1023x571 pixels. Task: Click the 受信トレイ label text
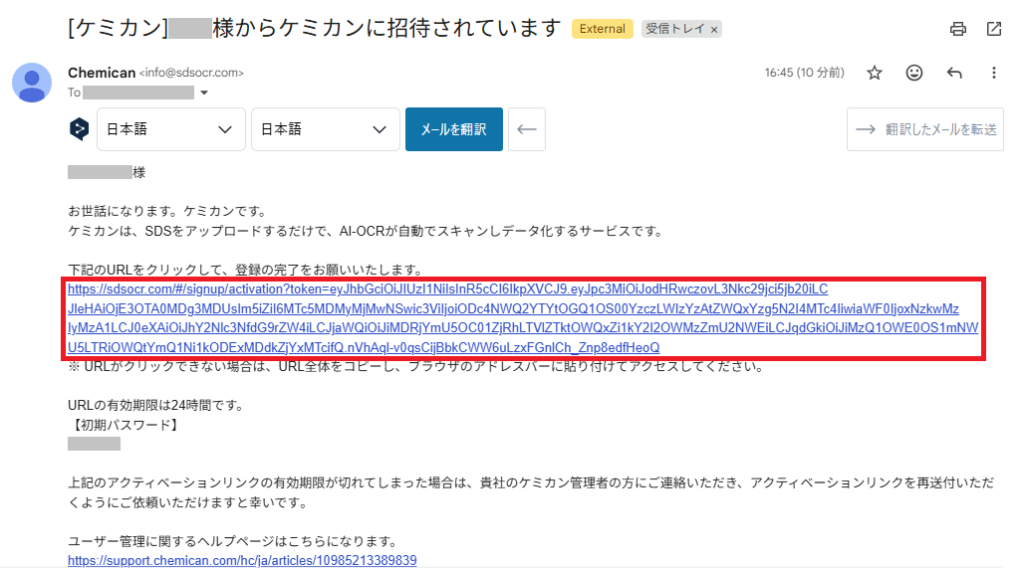click(x=675, y=29)
